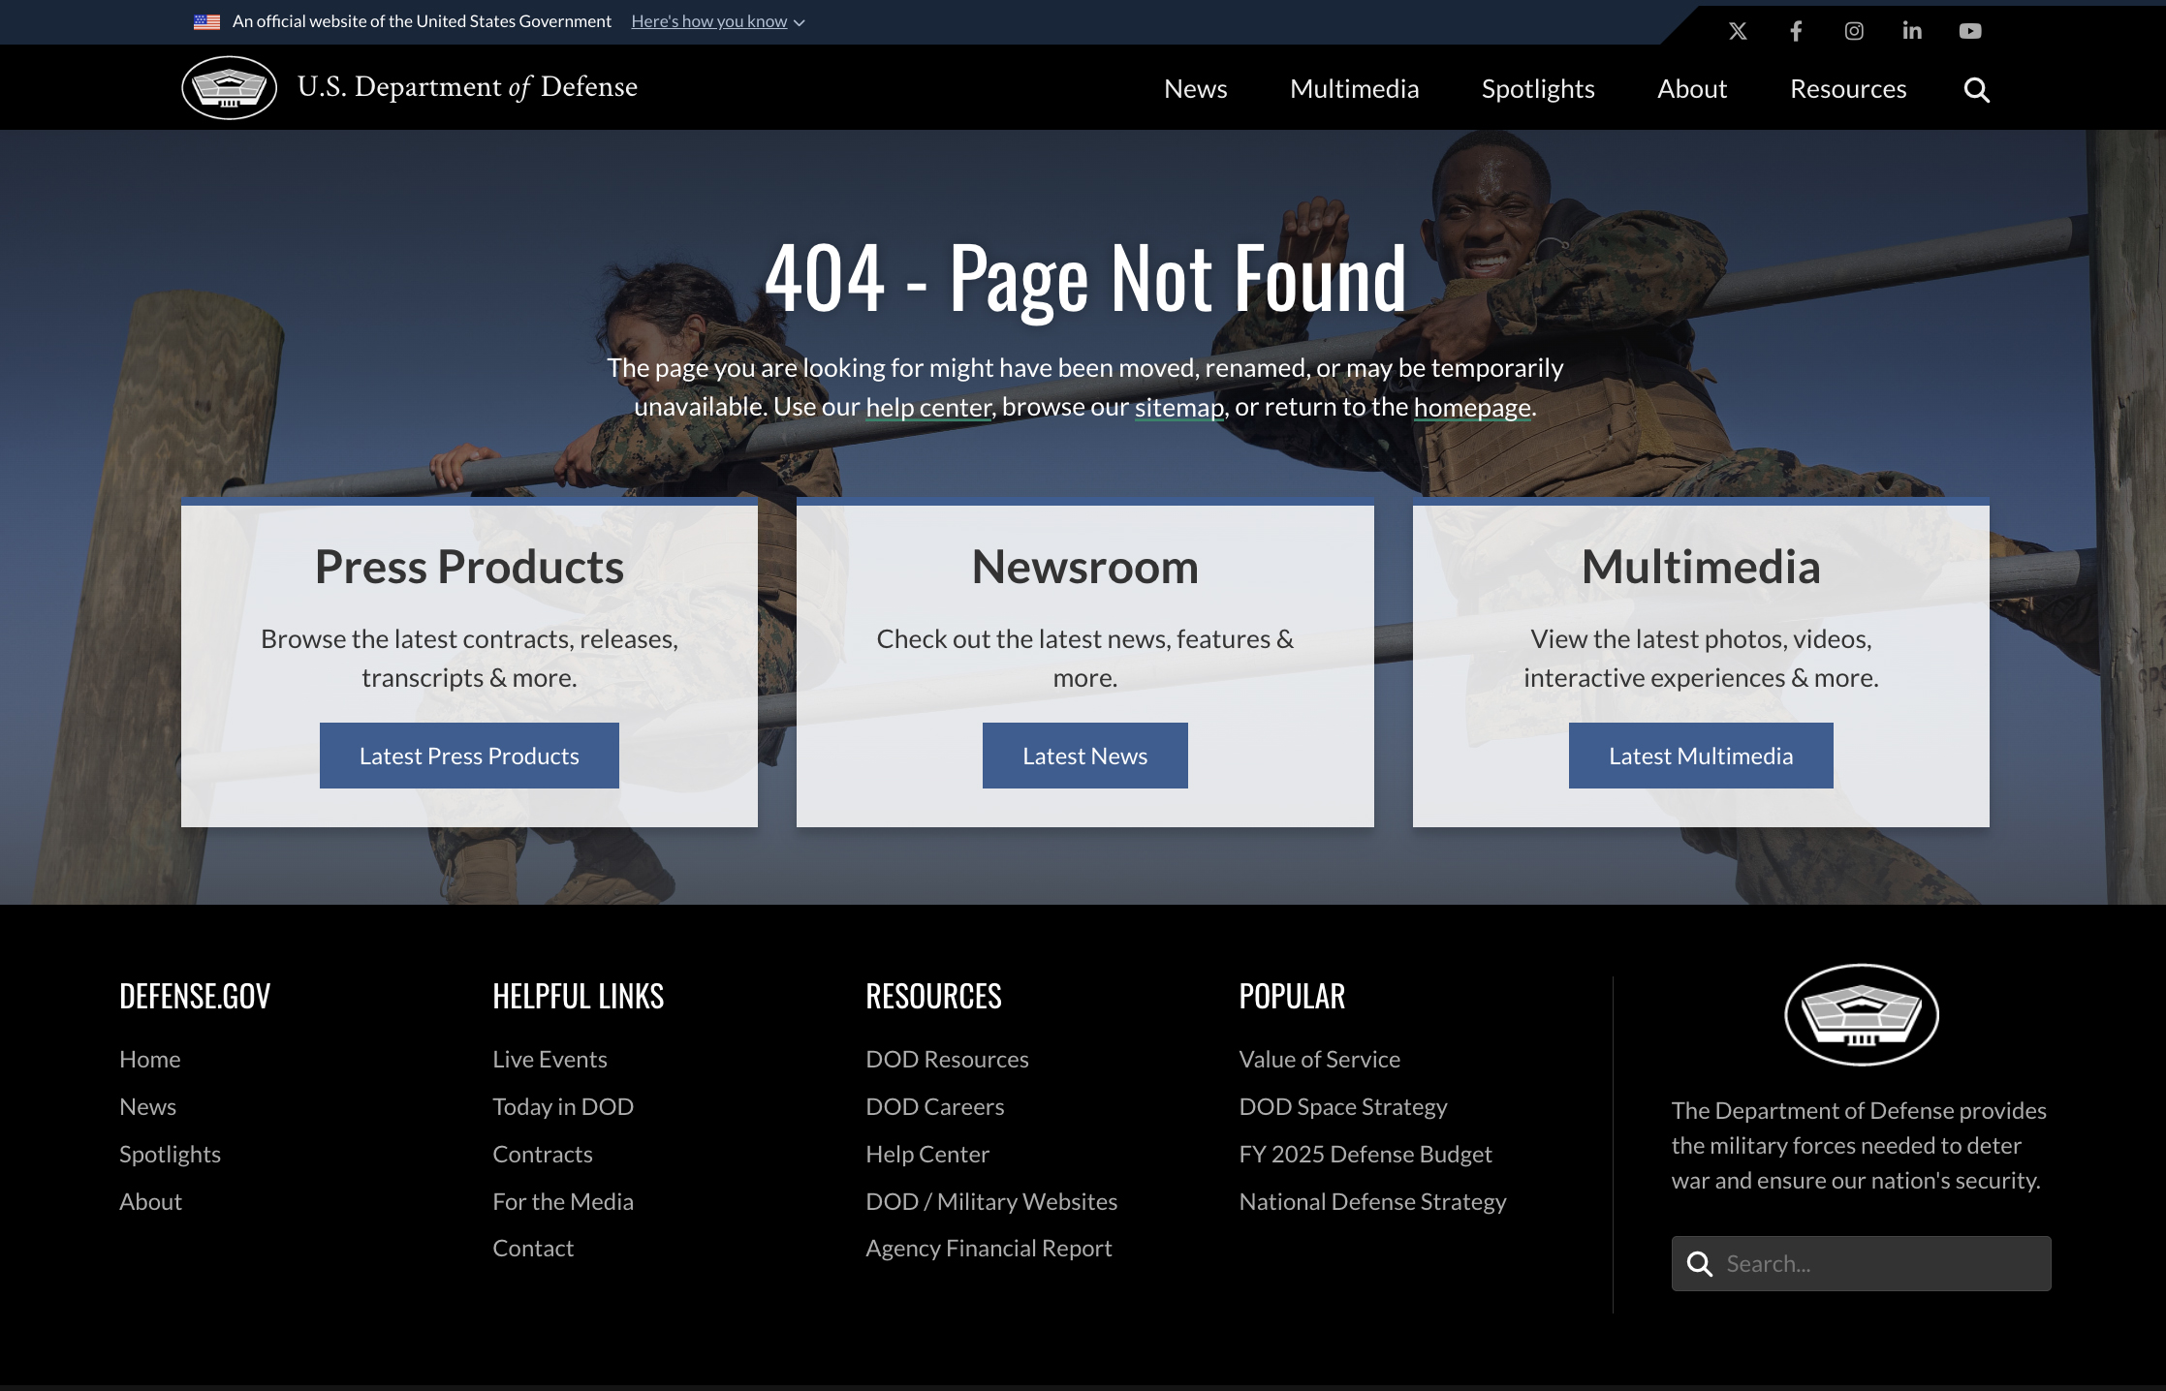This screenshot has width=2166, height=1391.
Task: Open the Resources navigation menu
Action: (1847, 89)
